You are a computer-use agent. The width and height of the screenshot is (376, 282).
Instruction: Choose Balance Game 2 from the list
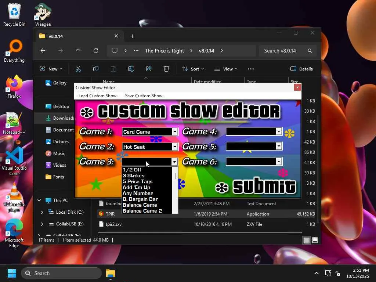(x=147, y=211)
